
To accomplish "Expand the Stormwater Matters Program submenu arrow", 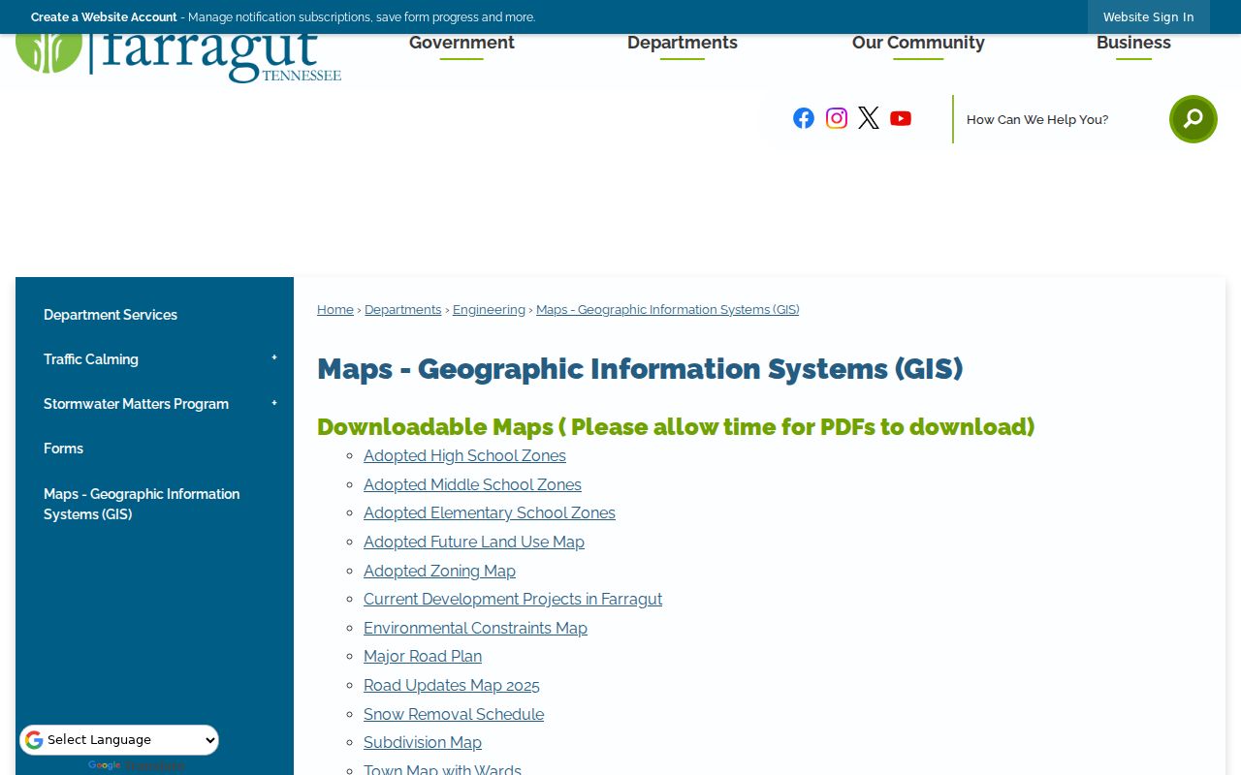I will (274, 404).
